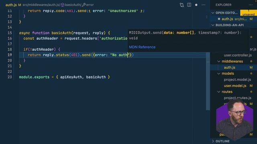
Task: Click the unsaved changes dot indicator
Action: 196,5
